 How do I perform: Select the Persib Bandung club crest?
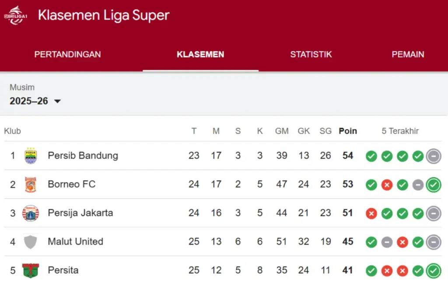click(31, 155)
